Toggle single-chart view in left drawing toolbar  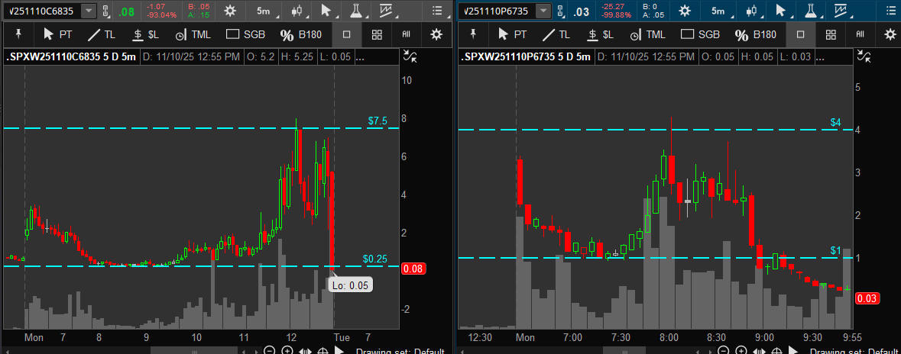(x=346, y=34)
